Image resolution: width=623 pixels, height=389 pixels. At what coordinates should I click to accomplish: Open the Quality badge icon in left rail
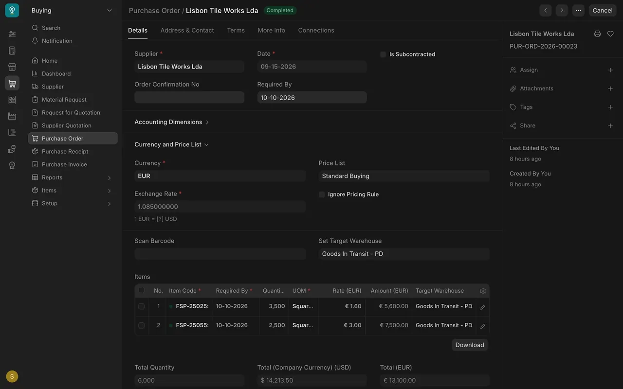[x=12, y=165]
